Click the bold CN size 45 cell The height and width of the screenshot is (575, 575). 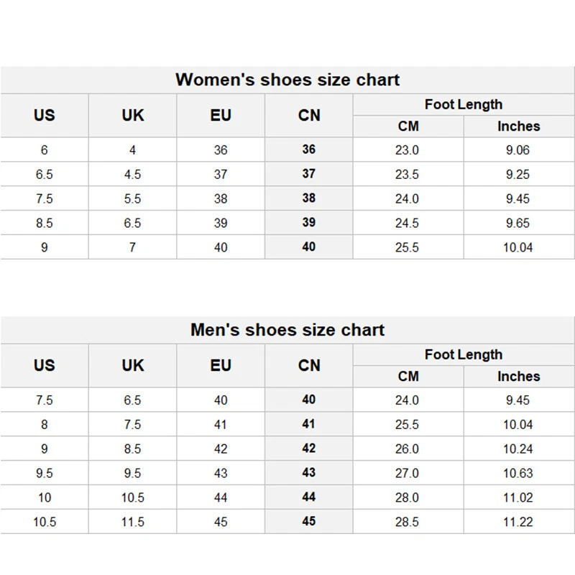(x=309, y=521)
